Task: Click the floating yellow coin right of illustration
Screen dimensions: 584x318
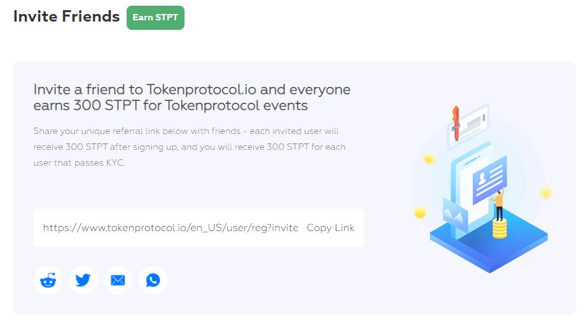Action: click(x=545, y=193)
